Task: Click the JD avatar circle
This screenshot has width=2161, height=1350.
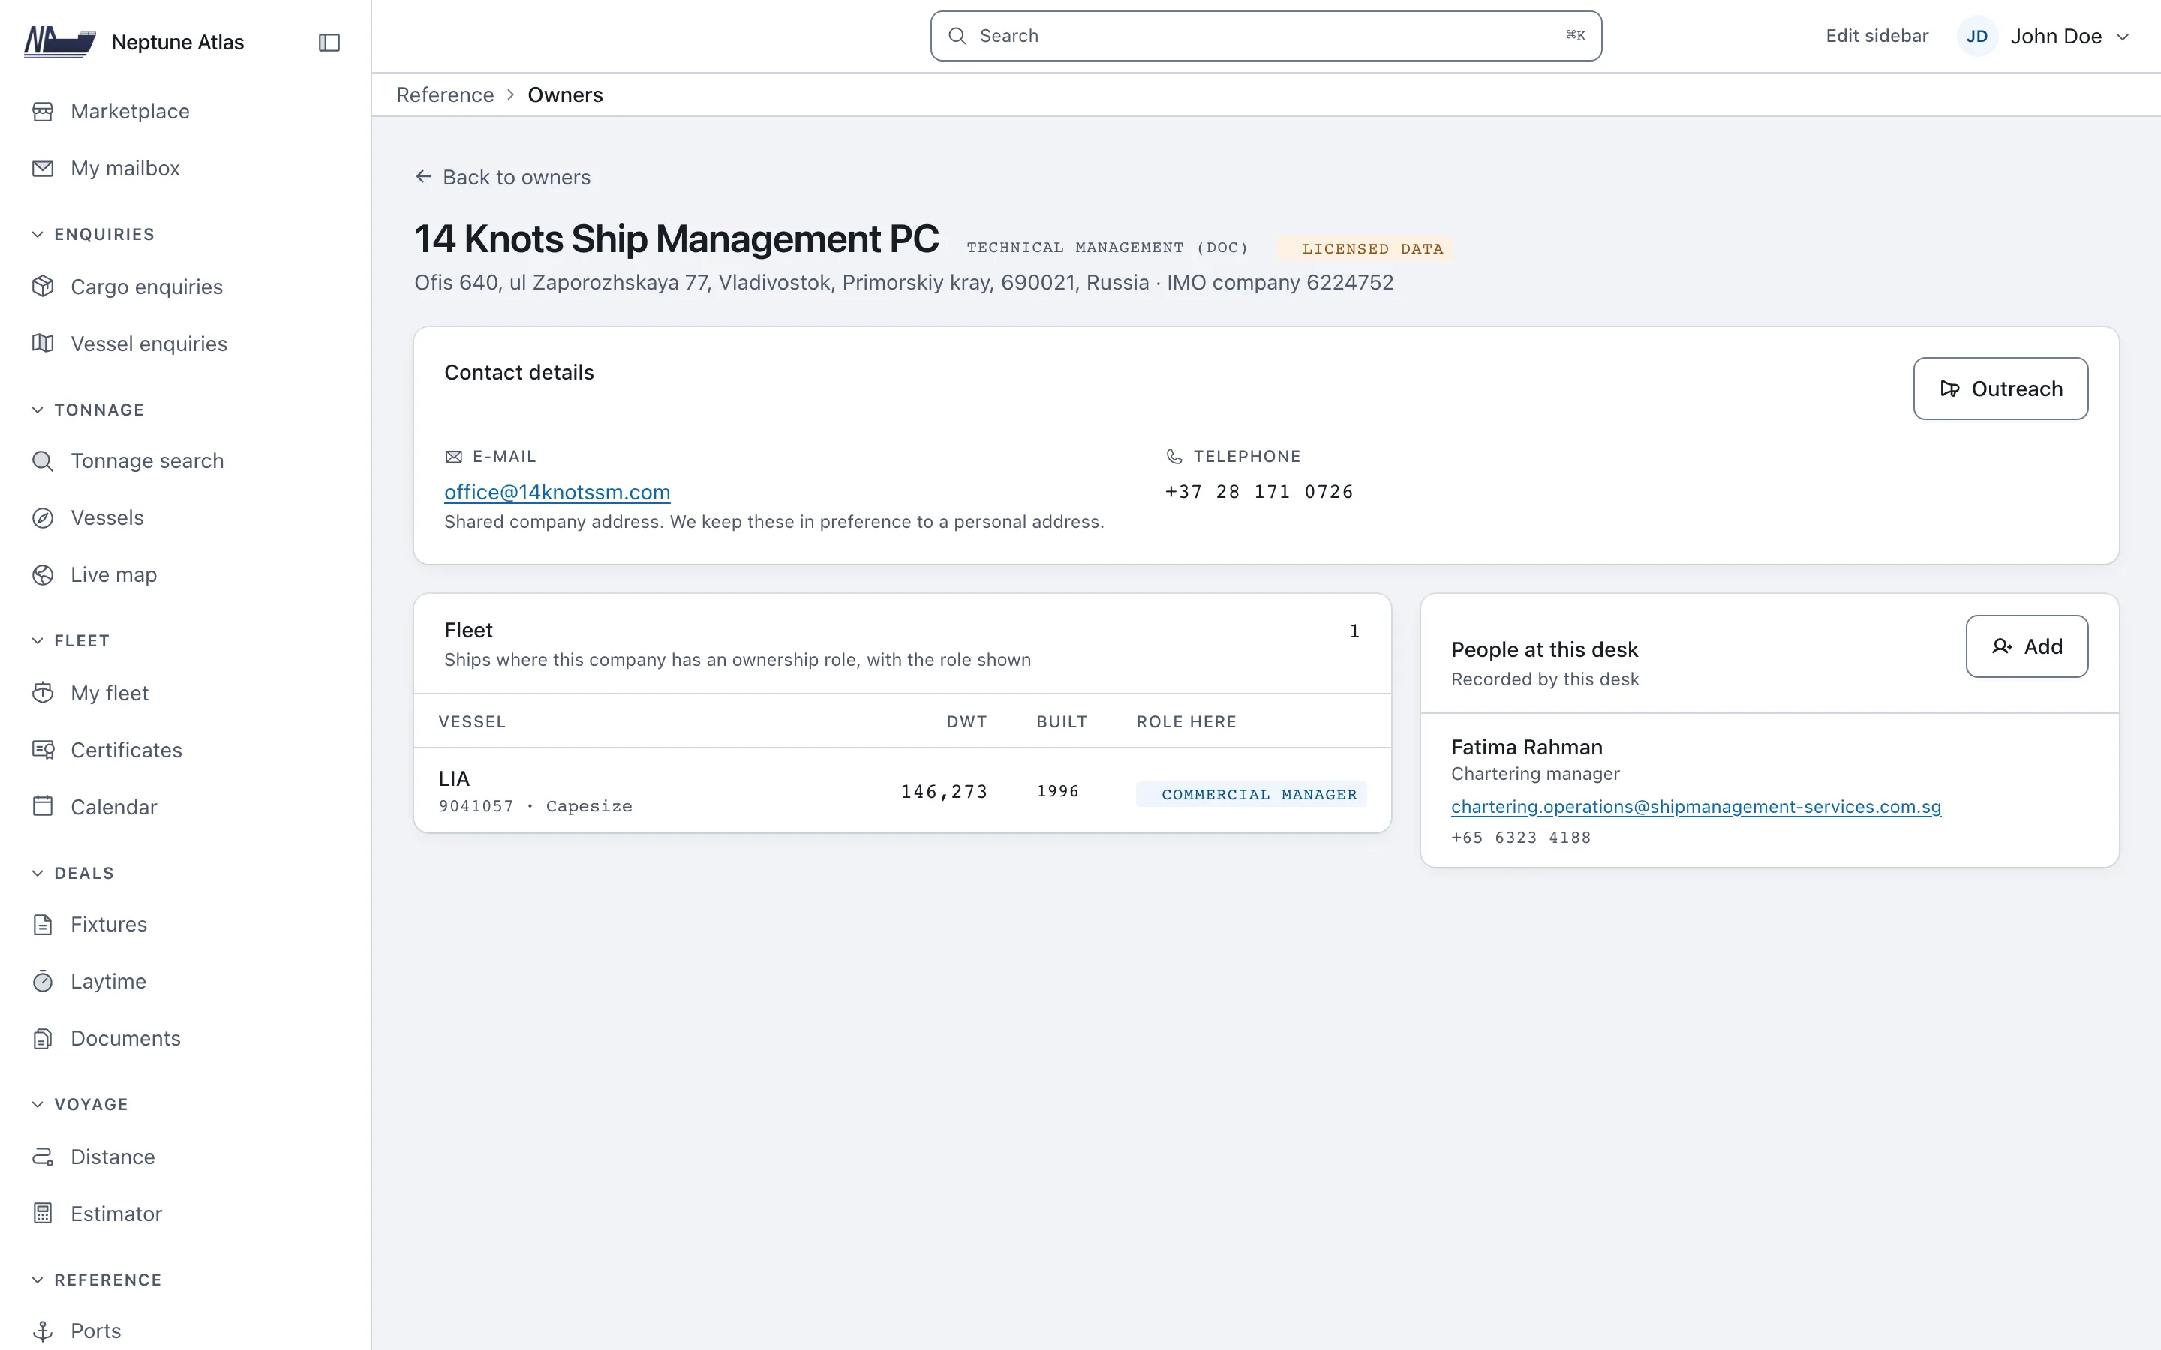Action: [1977, 37]
